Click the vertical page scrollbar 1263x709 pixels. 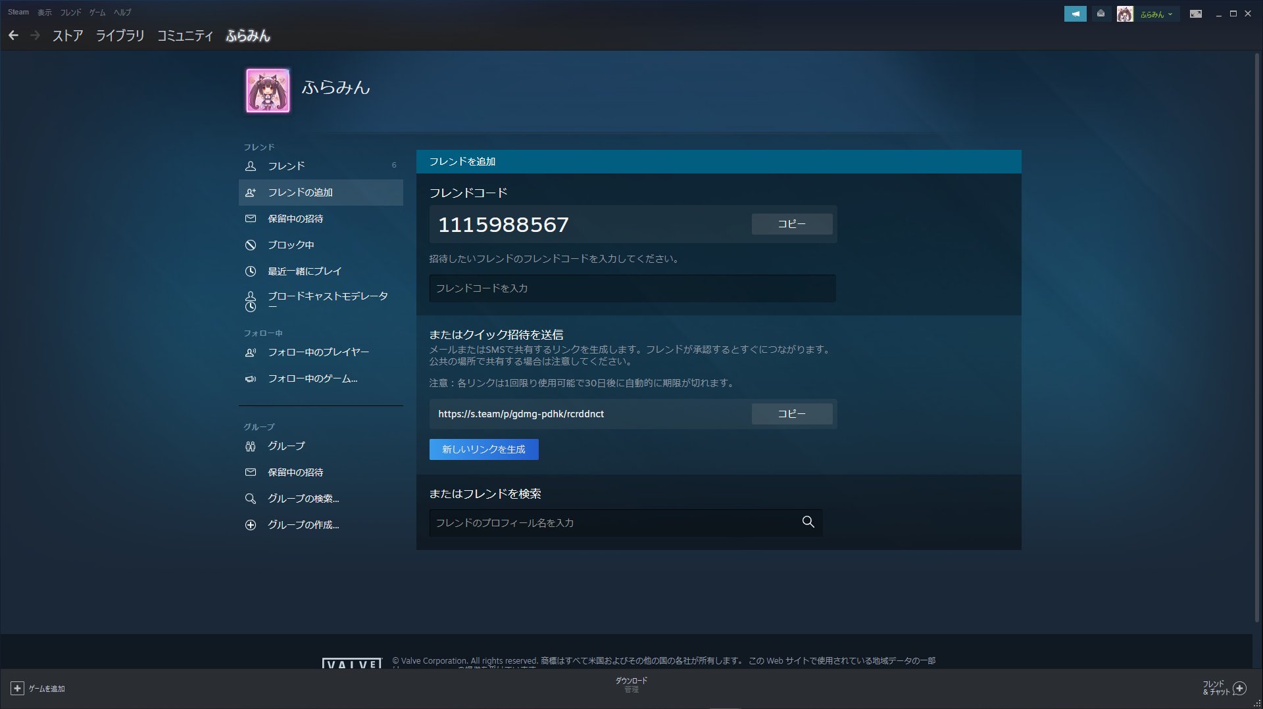(x=1257, y=338)
